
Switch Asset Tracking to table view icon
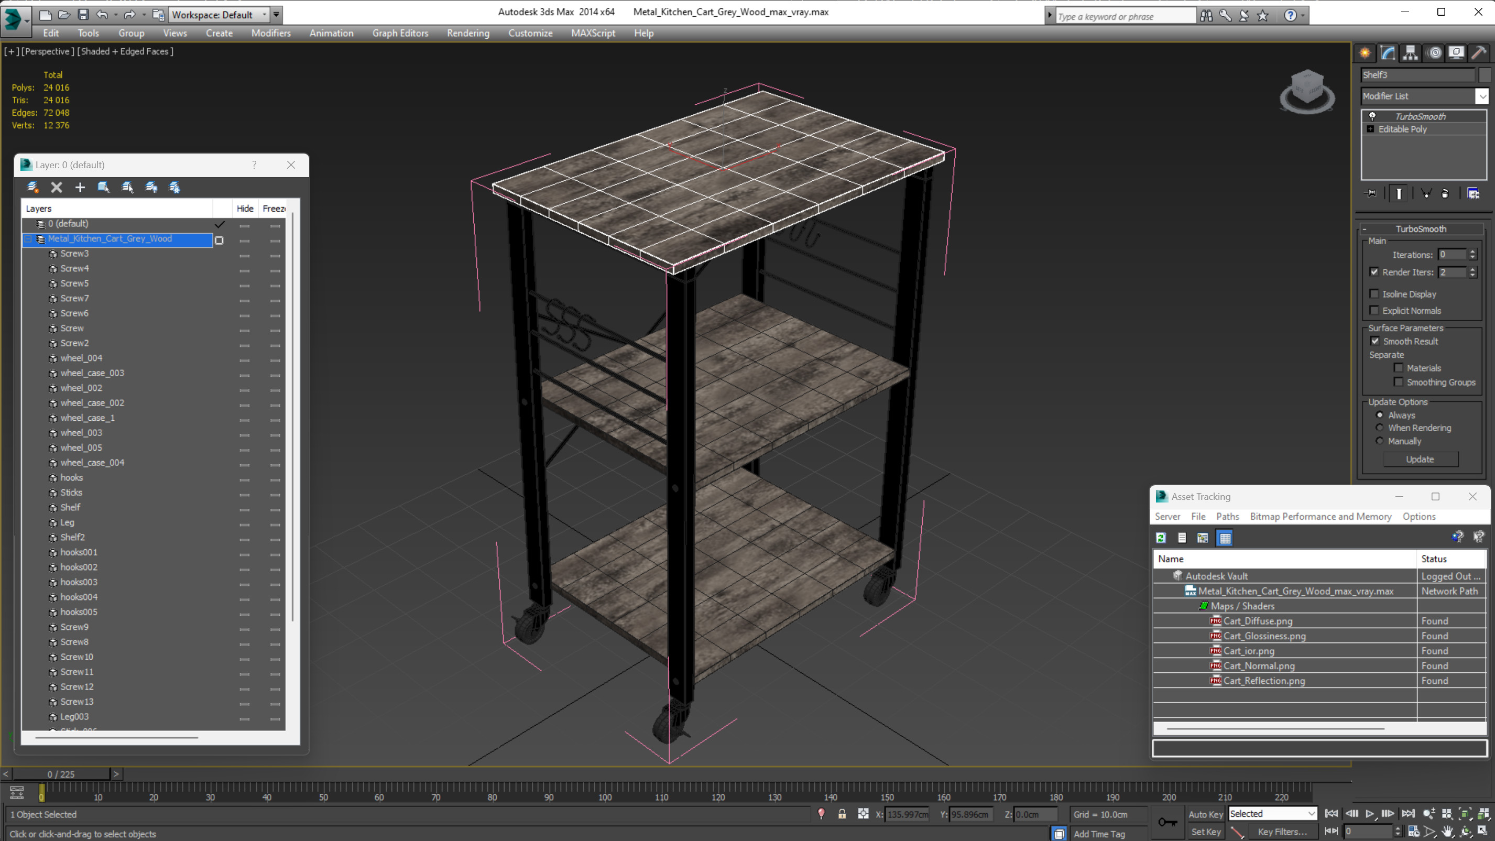(1225, 538)
